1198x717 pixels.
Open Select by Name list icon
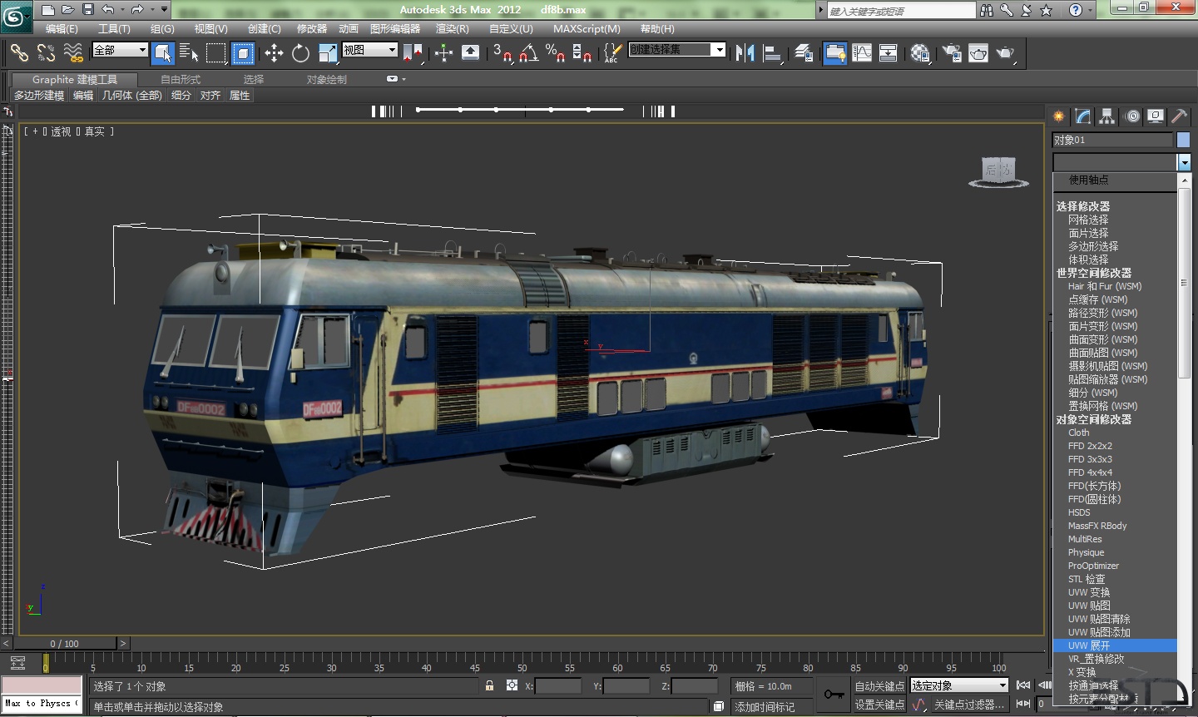pyautogui.click(x=190, y=53)
